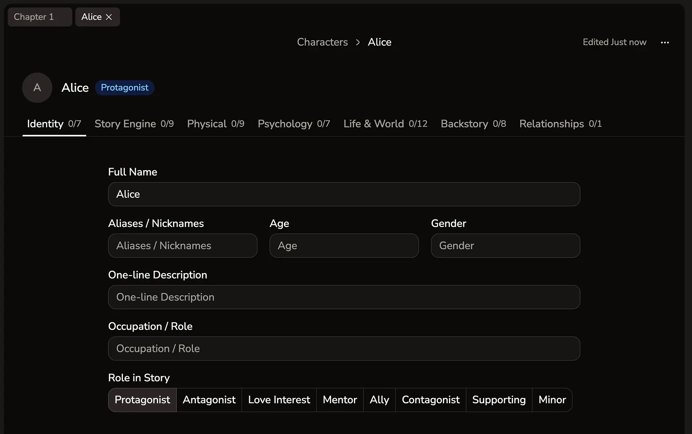The image size is (692, 434).
Task: Open the Relationships tab
Action: [x=560, y=124]
